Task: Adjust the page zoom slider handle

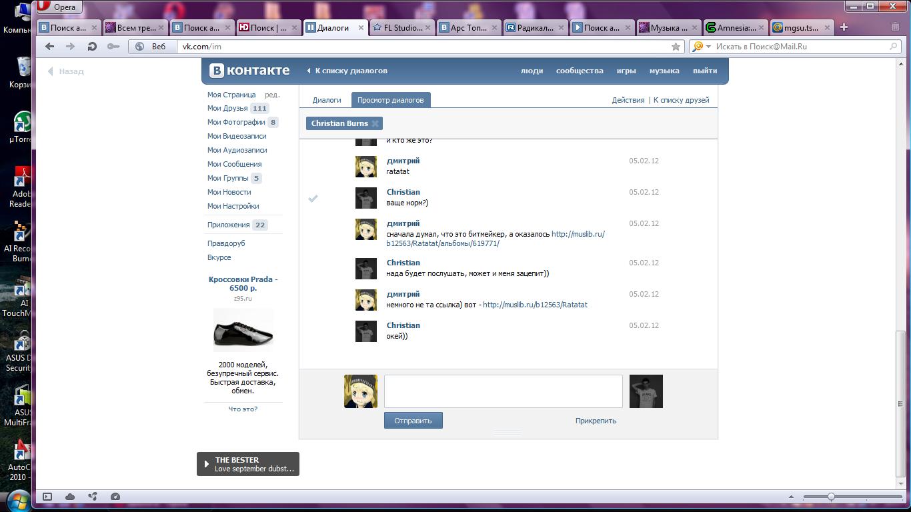Action: (x=831, y=497)
